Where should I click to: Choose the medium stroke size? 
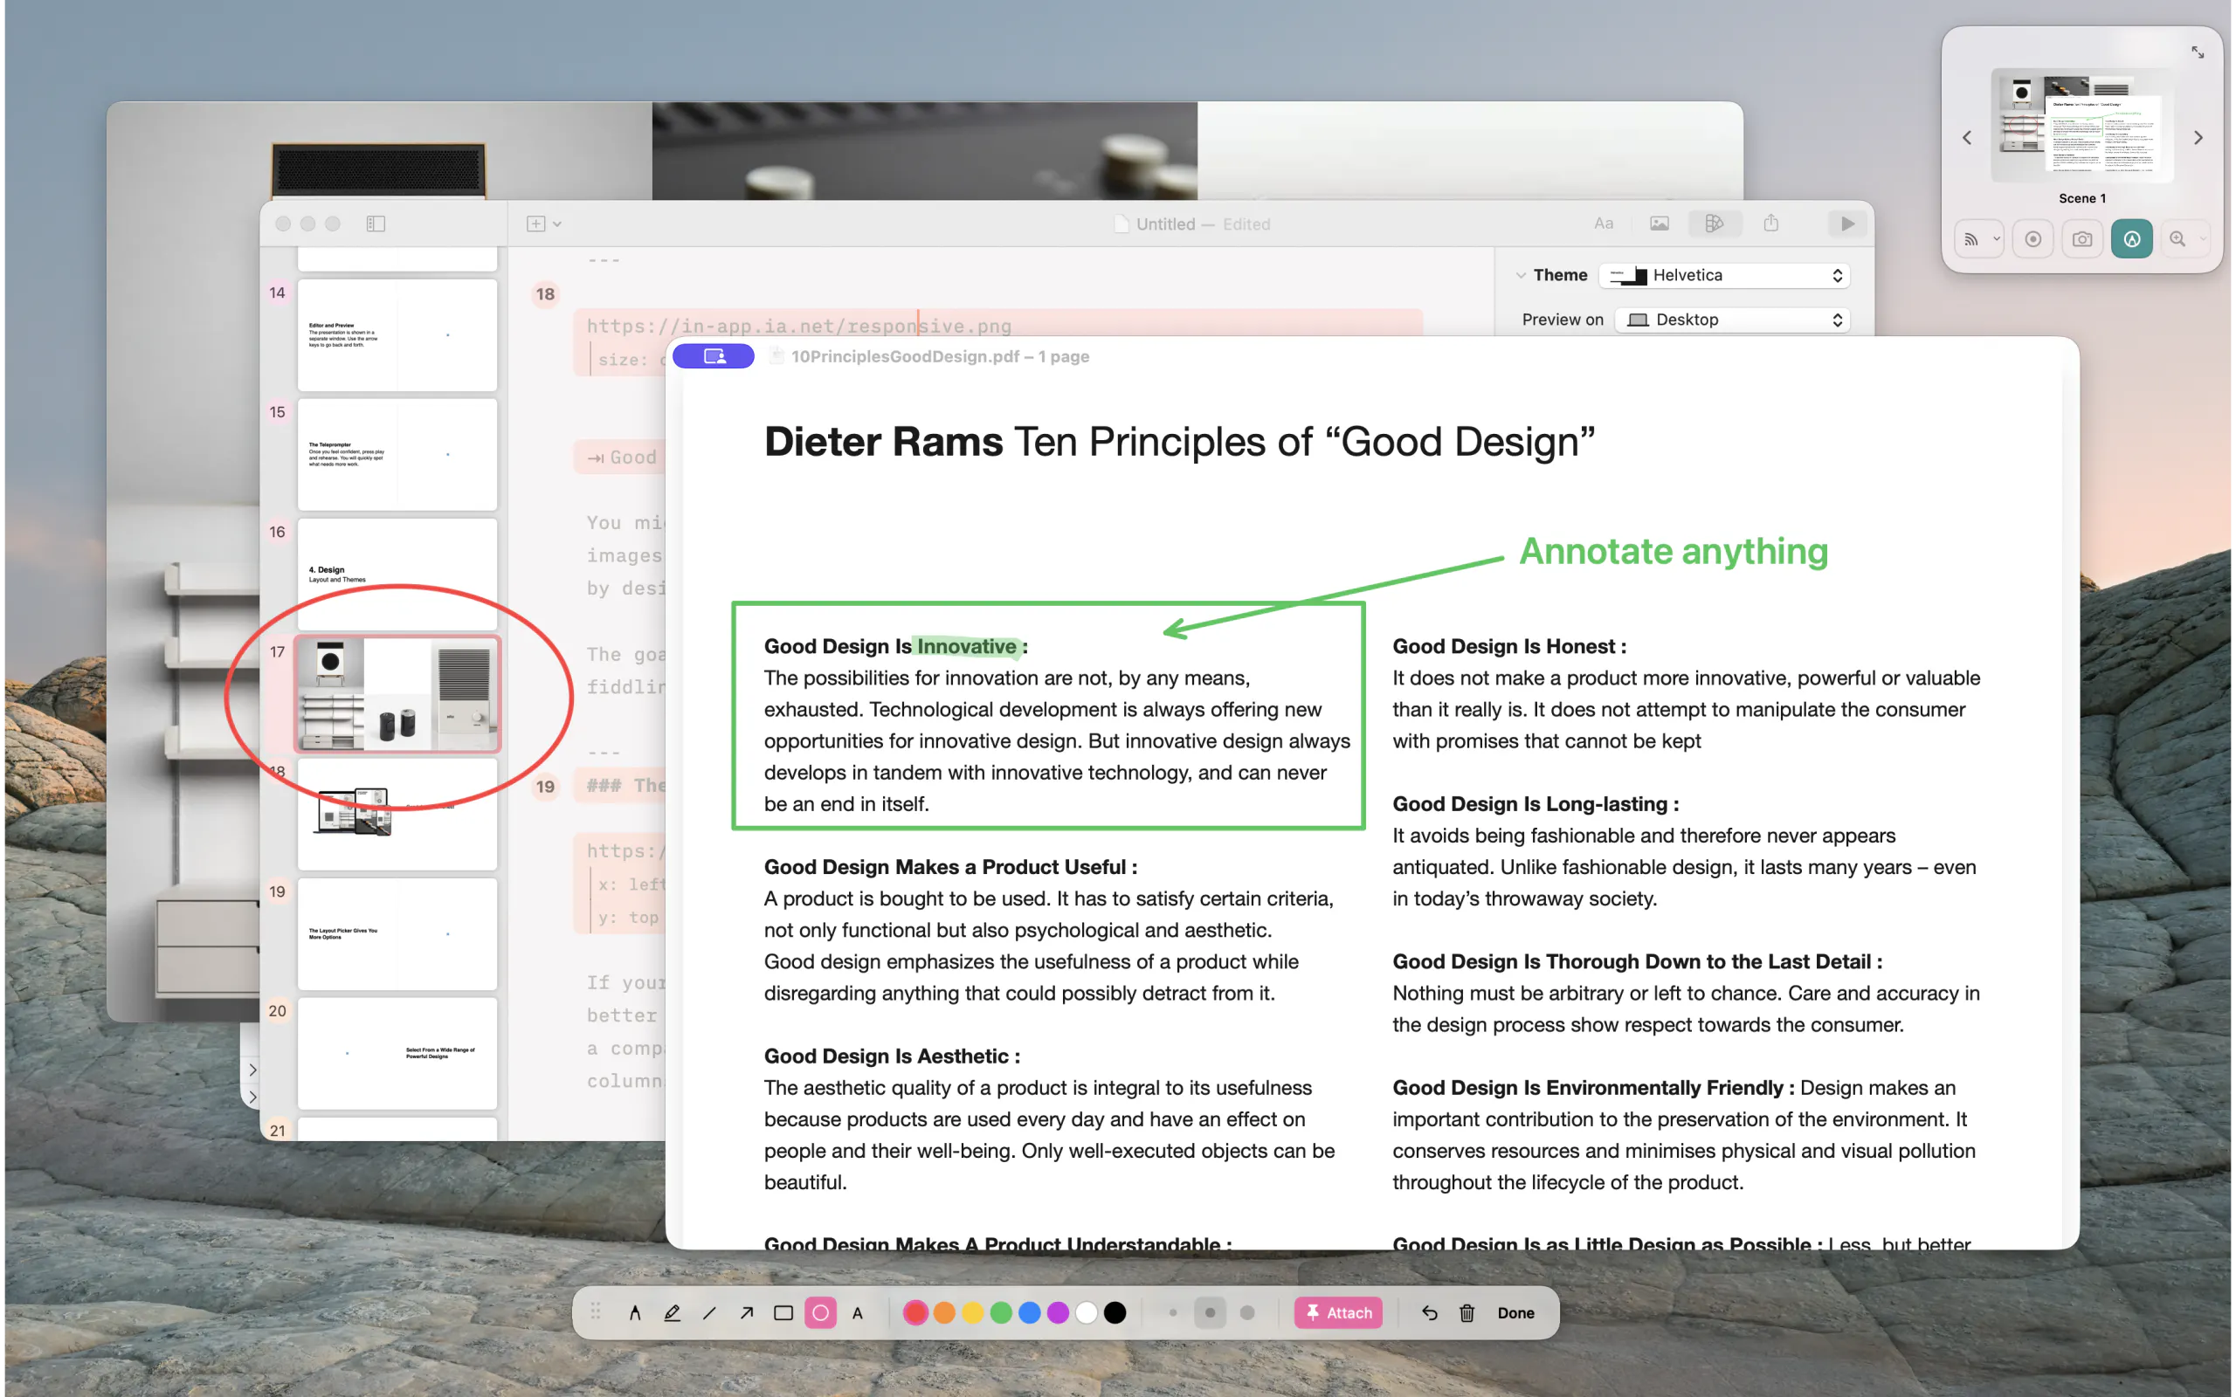click(x=1211, y=1313)
